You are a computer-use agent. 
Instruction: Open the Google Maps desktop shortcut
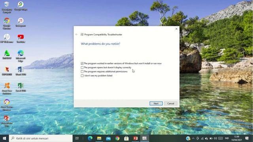(x=21, y=6)
